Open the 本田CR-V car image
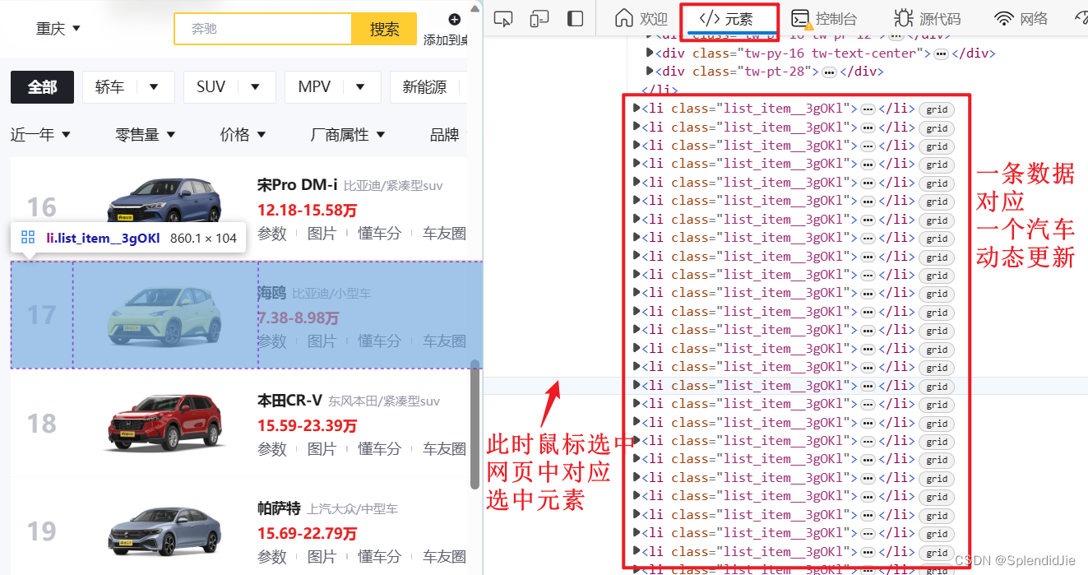 [x=165, y=423]
